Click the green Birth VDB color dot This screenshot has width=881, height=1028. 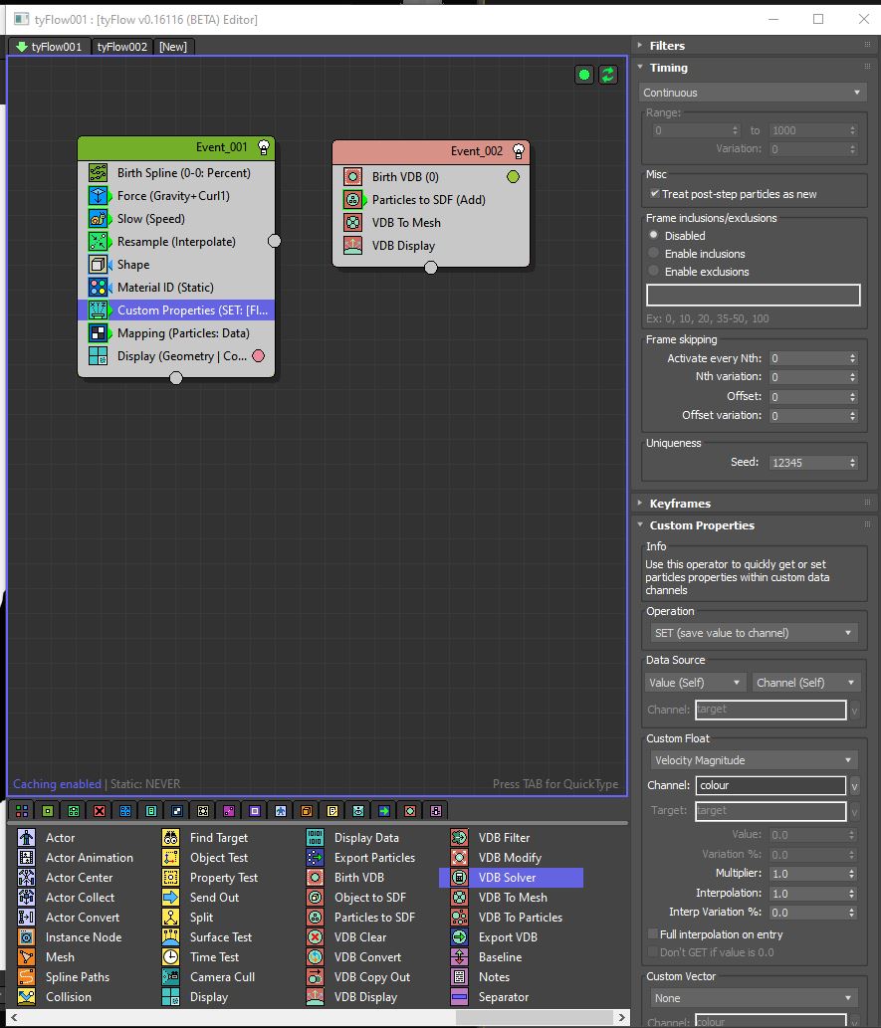click(x=513, y=177)
